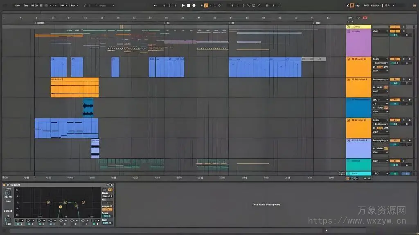The width and height of the screenshot is (419, 235).
Task: Click the stop button in the transport
Action: coord(188,5)
